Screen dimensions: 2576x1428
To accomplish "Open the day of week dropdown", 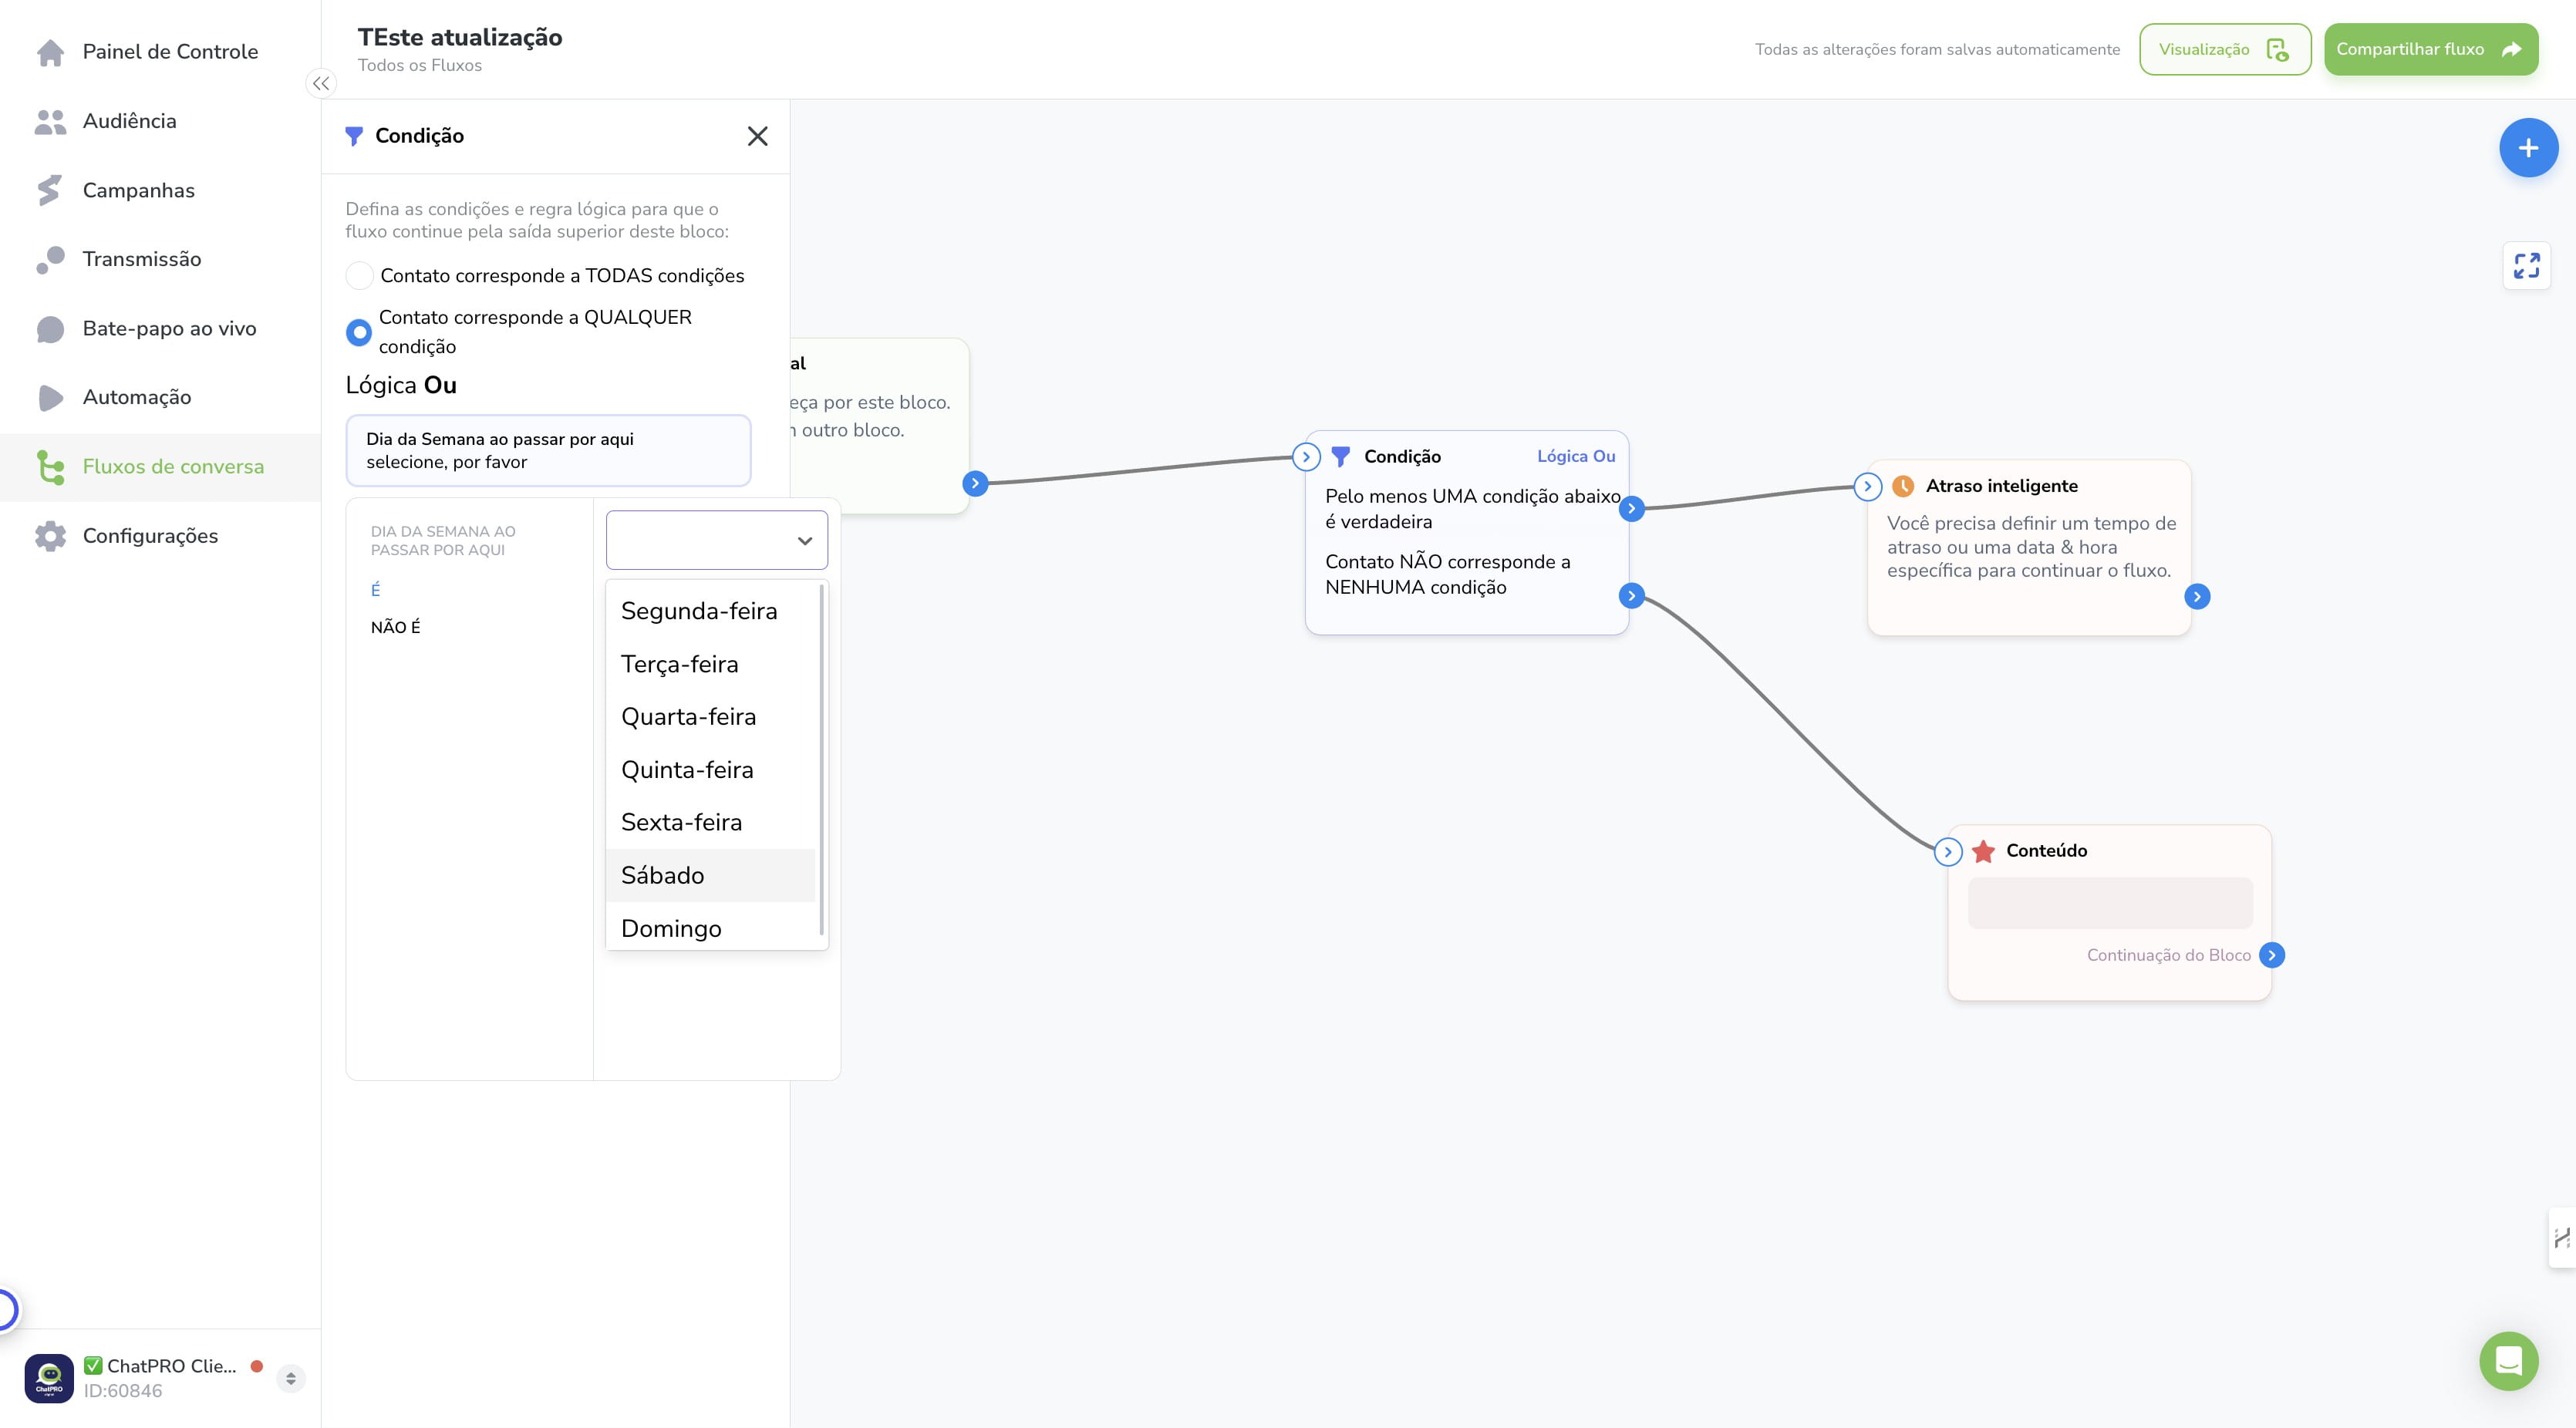I will pyautogui.click(x=717, y=540).
